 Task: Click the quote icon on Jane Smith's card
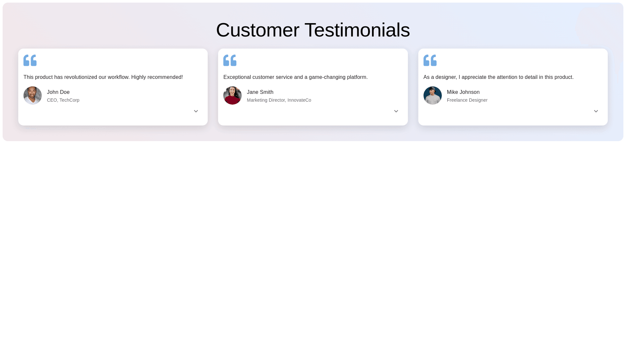[230, 60]
